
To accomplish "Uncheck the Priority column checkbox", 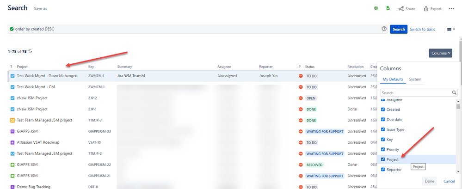I will [383, 150].
